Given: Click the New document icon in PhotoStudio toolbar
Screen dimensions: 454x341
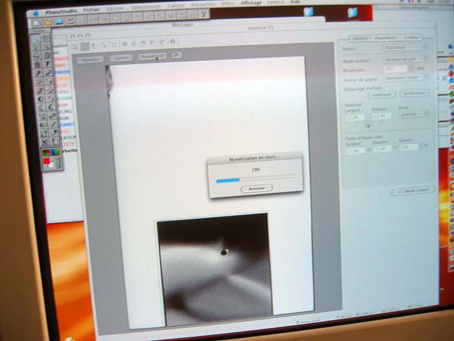Looking at the screenshot, I should pyautogui.click(x=36, y=23).
